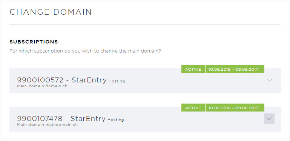This screenshot has height=141, width=290.
Task: Click date range badge of first subscription
Action: (235, 69)
